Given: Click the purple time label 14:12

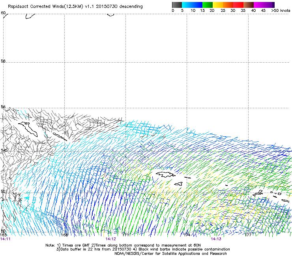Looking at the screenshot, I should [110, 239].
